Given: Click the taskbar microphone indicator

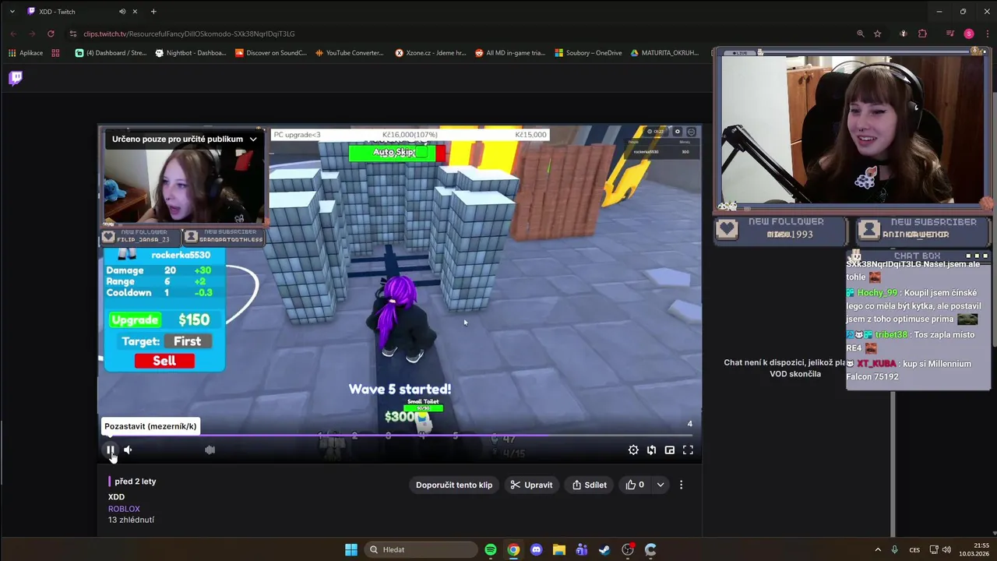Looking at the screenshot, I should tap(894, 549).
